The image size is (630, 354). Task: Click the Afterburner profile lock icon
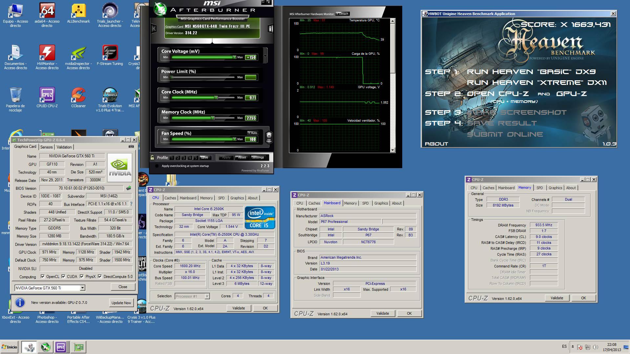[x=152, y=157]
